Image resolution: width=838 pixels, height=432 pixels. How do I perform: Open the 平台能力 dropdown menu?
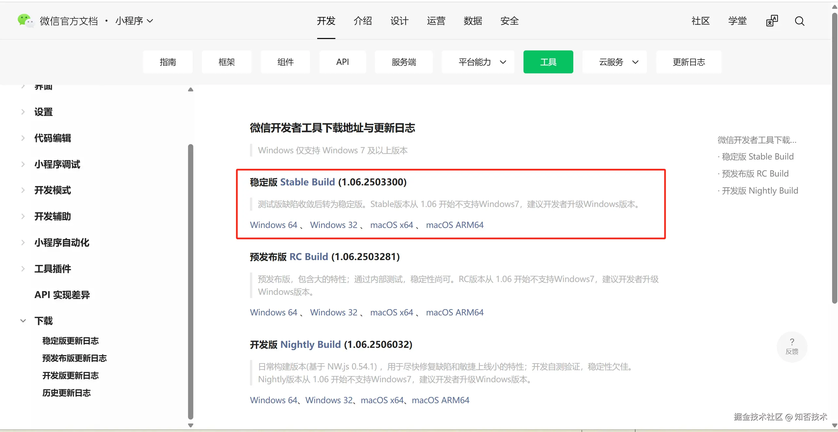(x=482, y=62)
